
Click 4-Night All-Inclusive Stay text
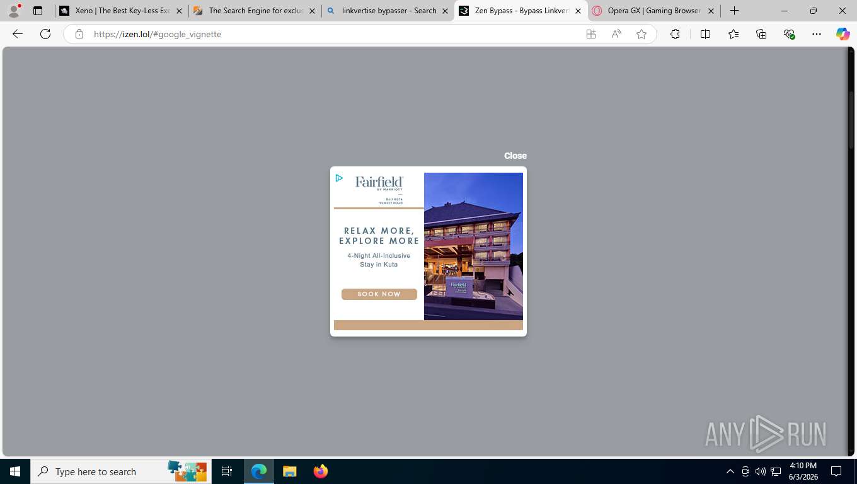(x=379, y=260)
